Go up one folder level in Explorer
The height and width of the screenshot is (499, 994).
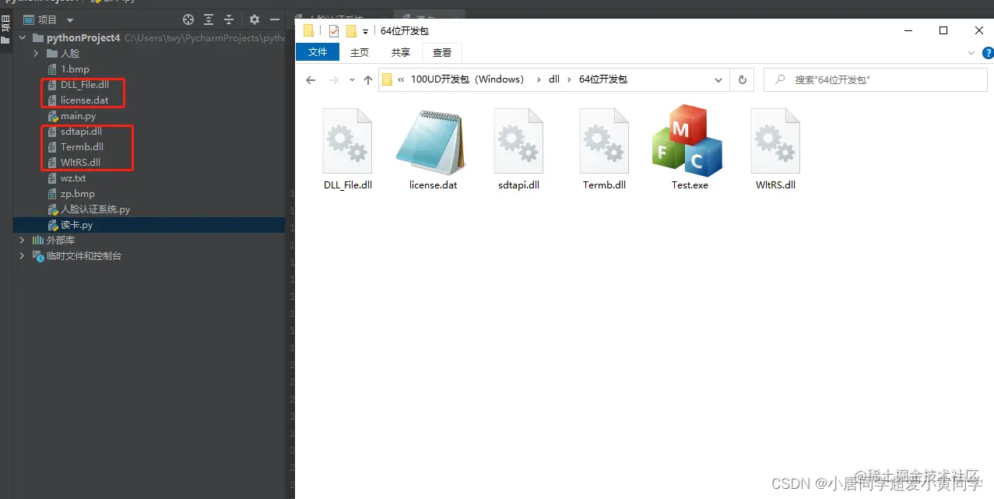click(368, 80)
